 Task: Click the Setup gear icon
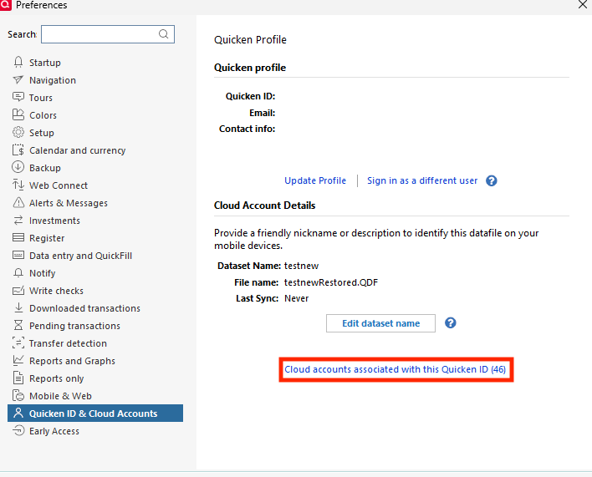click(18, 132)
